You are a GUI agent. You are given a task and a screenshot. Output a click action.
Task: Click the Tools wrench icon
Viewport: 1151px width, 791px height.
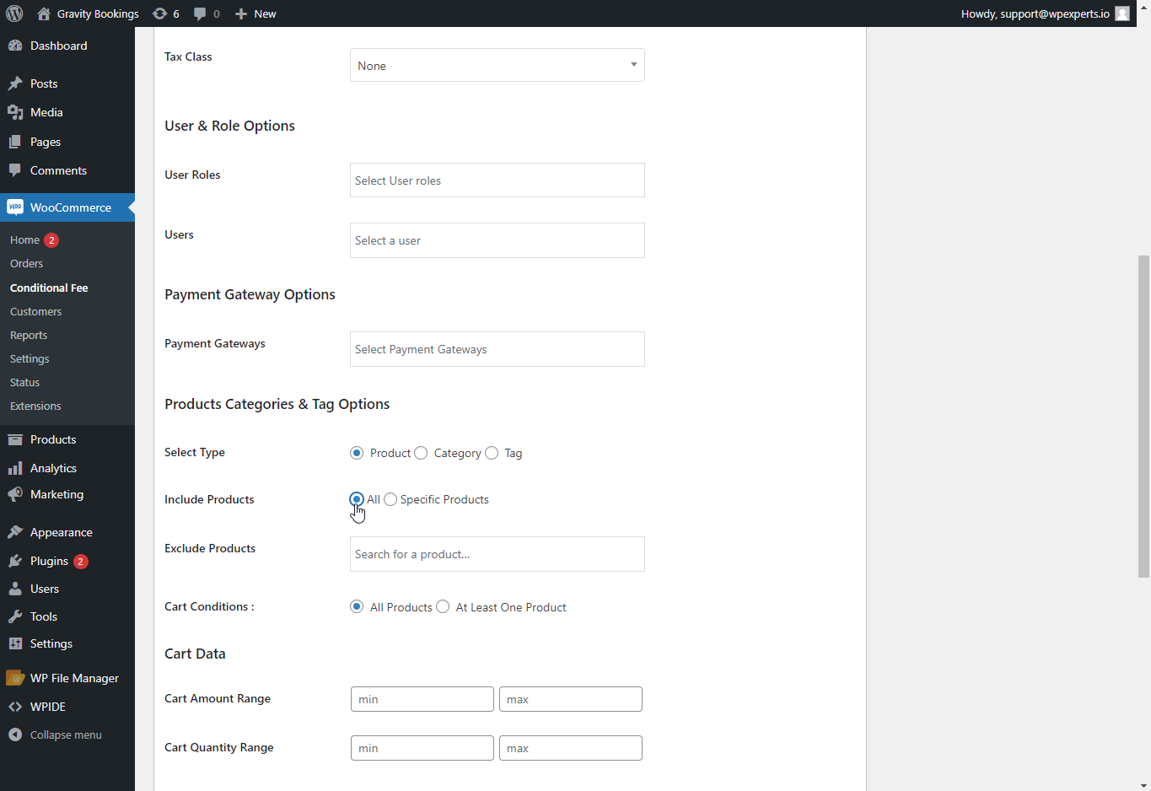[15, 616]
